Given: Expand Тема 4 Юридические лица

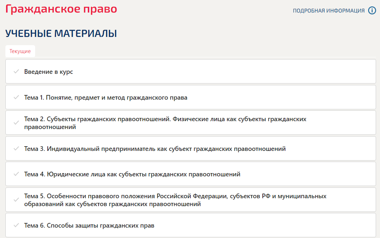Looking at the screenshot, I should [x=132, y=174].
